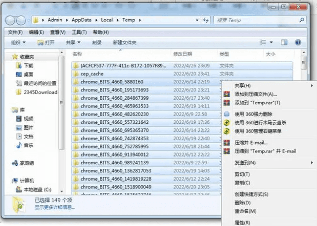The height and width of the screenshot is (226, 317).
Task: Click WinRAR icon beside Add to Temp.rar
Action: [226, 103]
